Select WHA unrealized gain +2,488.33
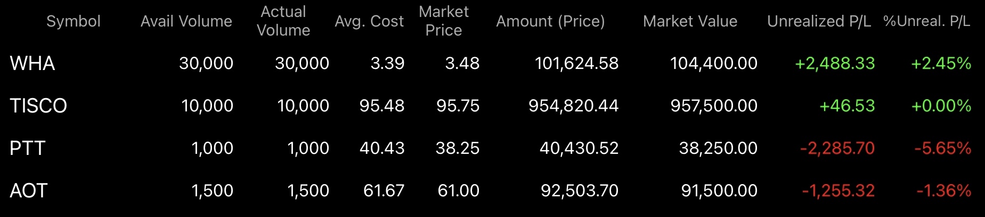 [x=835, y=64]
